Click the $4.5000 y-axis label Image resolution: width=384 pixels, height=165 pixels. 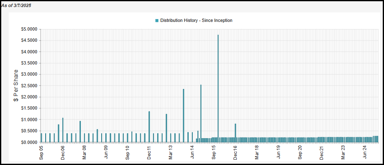click(29, 41)
